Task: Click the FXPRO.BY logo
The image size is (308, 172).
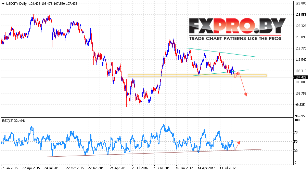Action: 237,26
